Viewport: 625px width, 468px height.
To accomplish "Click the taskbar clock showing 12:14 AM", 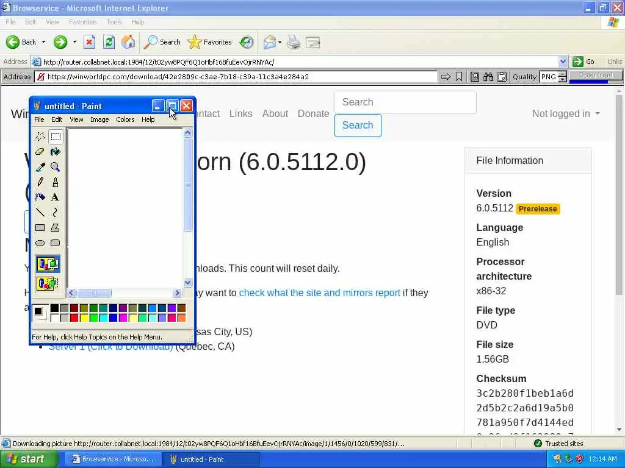I will [x=602, y=459].
